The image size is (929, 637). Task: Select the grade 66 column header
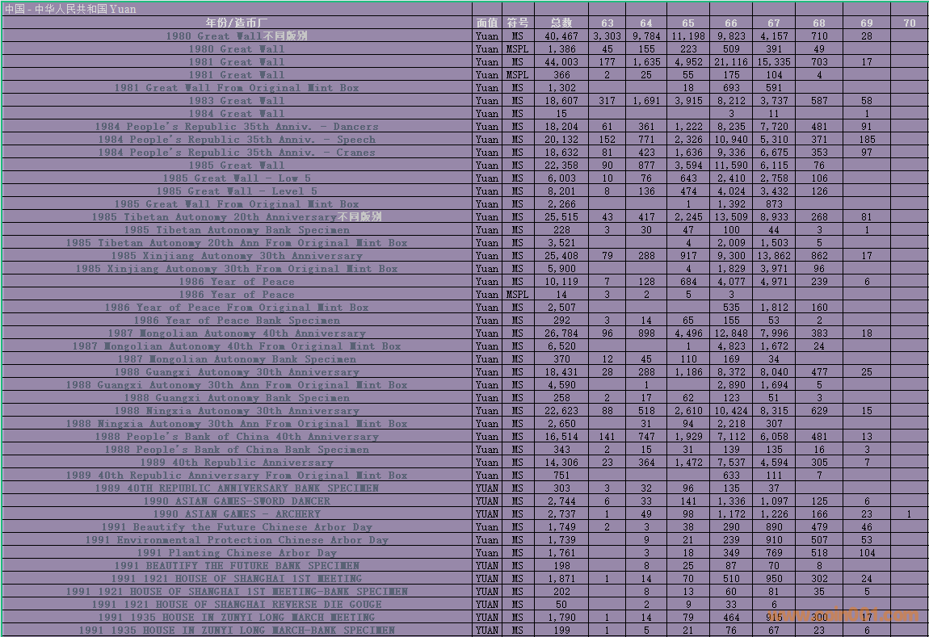[731, 23]
